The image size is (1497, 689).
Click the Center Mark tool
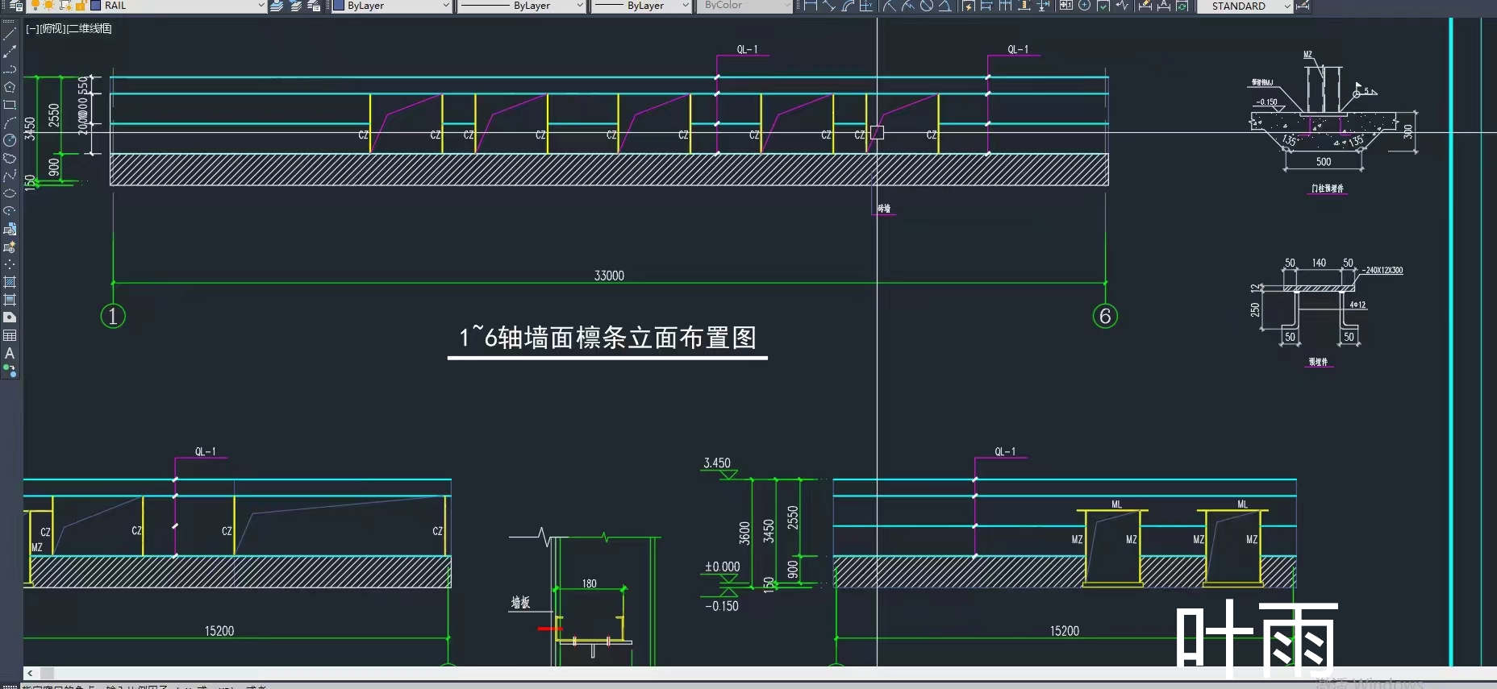pos(1085,6)
